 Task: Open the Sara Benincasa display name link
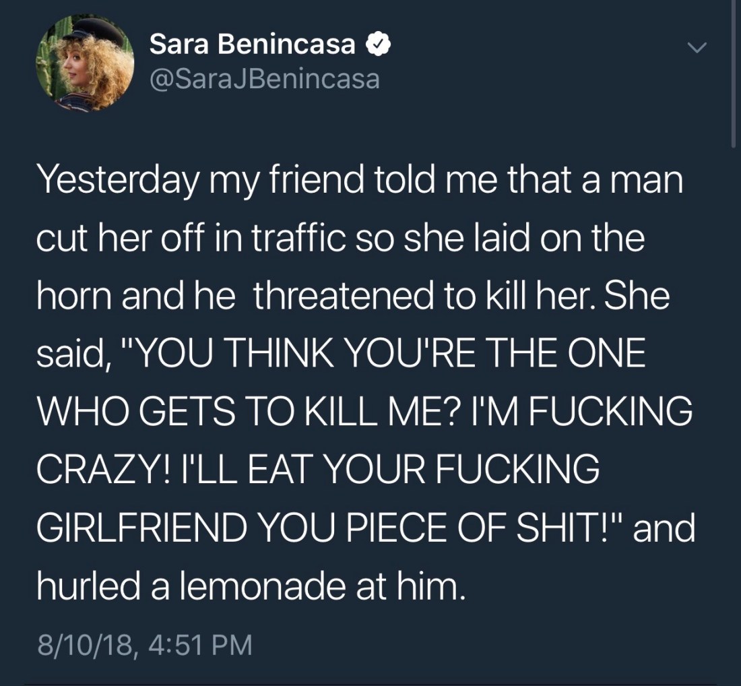(252, 45)
